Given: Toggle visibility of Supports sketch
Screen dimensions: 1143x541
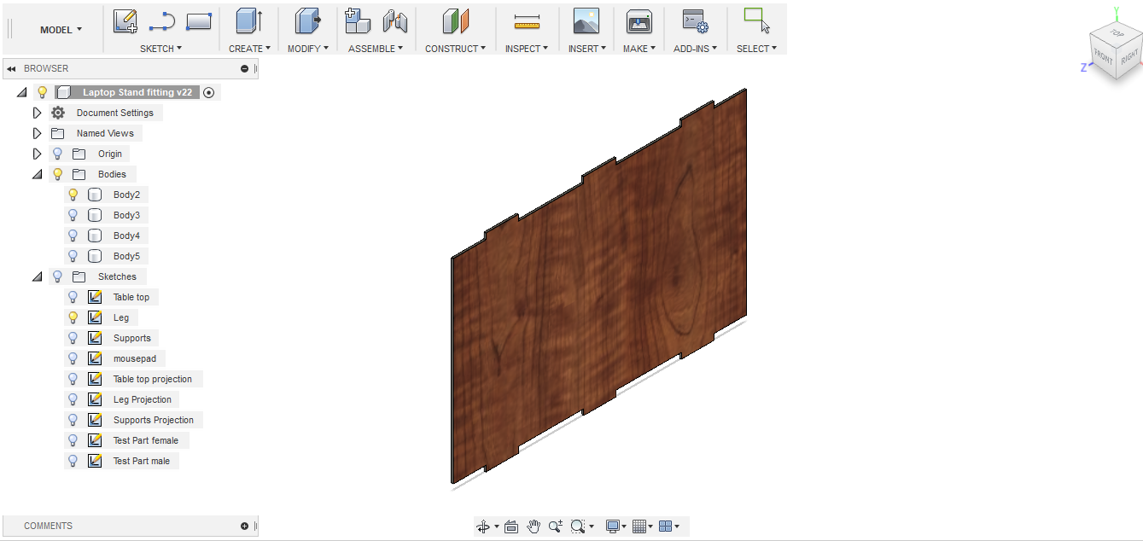Looking at the screenshot, I should (73, 338).
